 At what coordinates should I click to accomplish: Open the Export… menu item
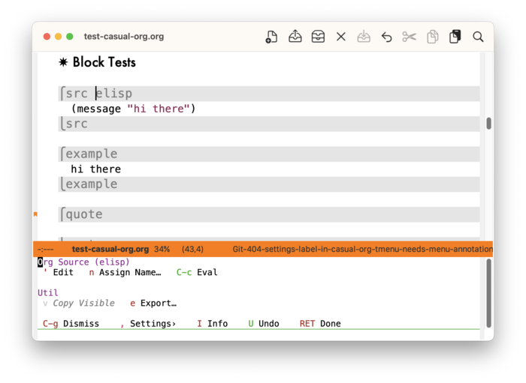(153, 303)
